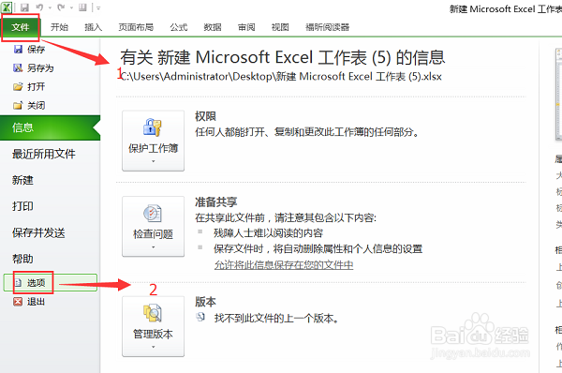
Task: Switch to the 开始 ribbon tab
Action: coord(59,27)
